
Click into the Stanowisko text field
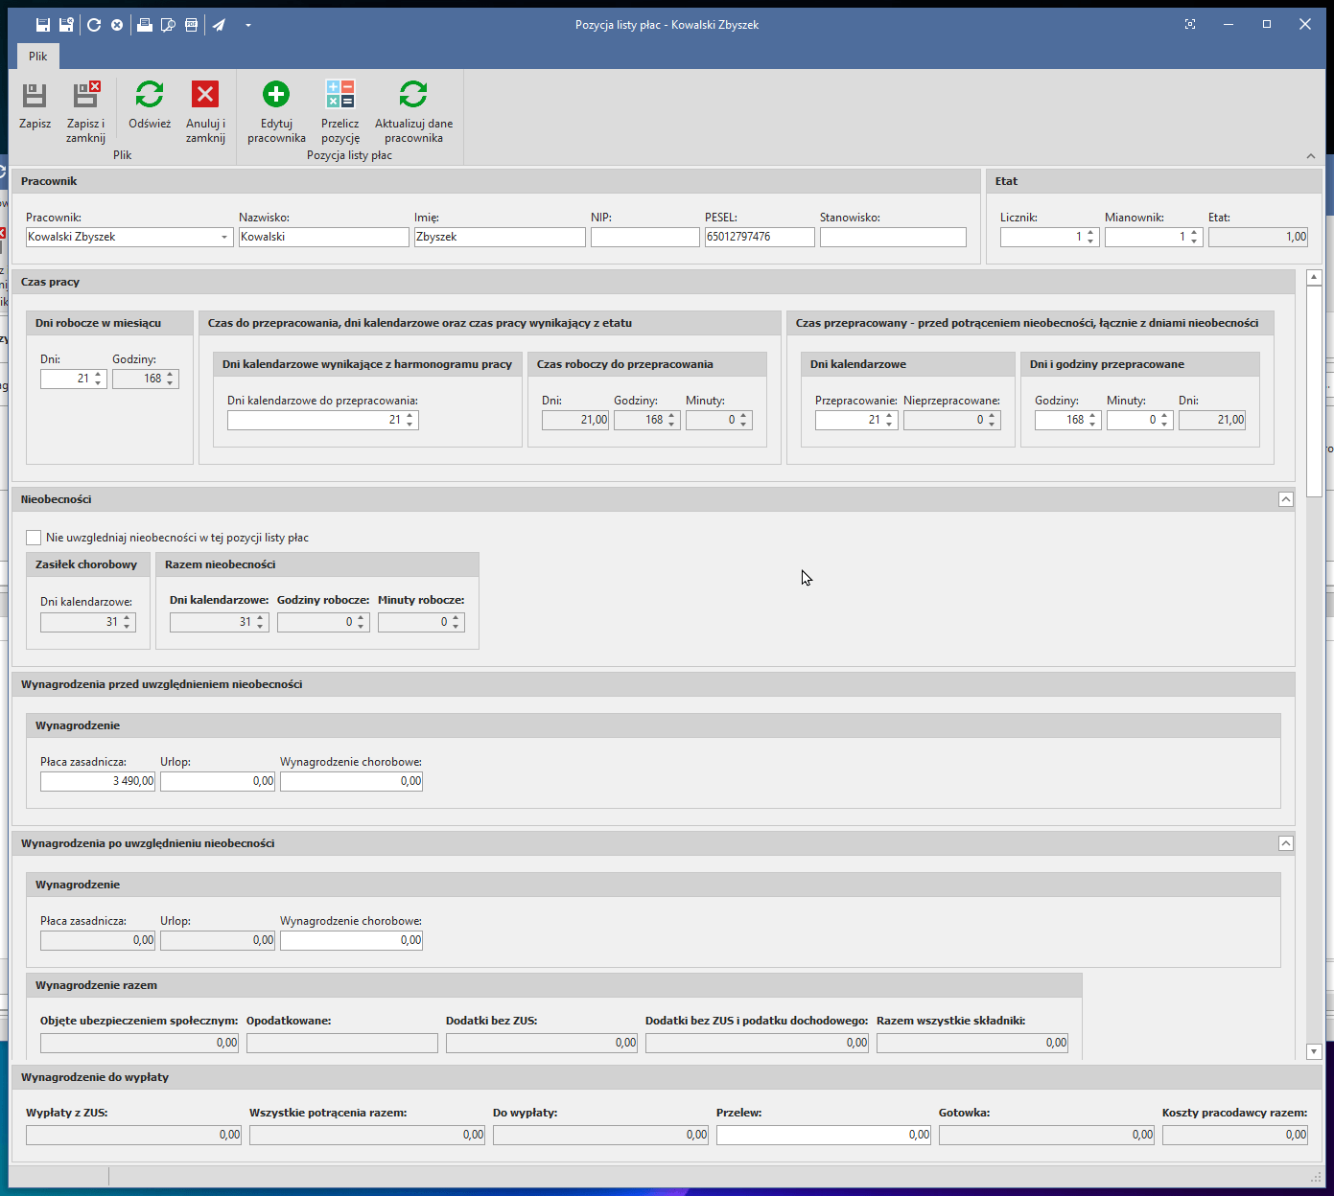pos(892,238)
